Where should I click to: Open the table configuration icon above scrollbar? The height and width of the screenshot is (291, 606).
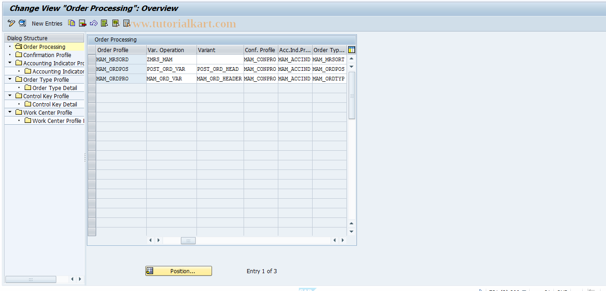[x=351, y=50]
